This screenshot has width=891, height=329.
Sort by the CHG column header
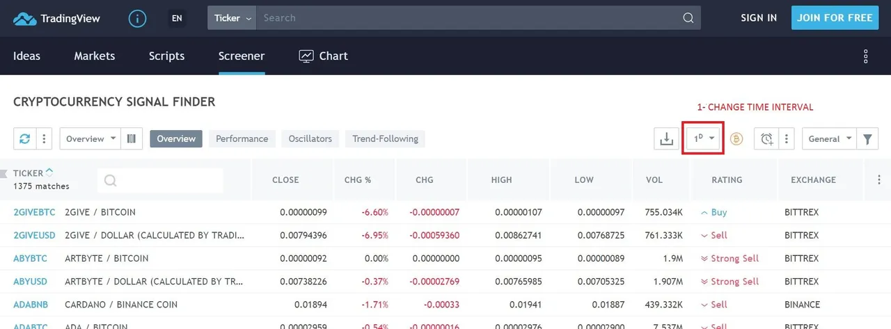pyautogui.click(x=424, y=179)
